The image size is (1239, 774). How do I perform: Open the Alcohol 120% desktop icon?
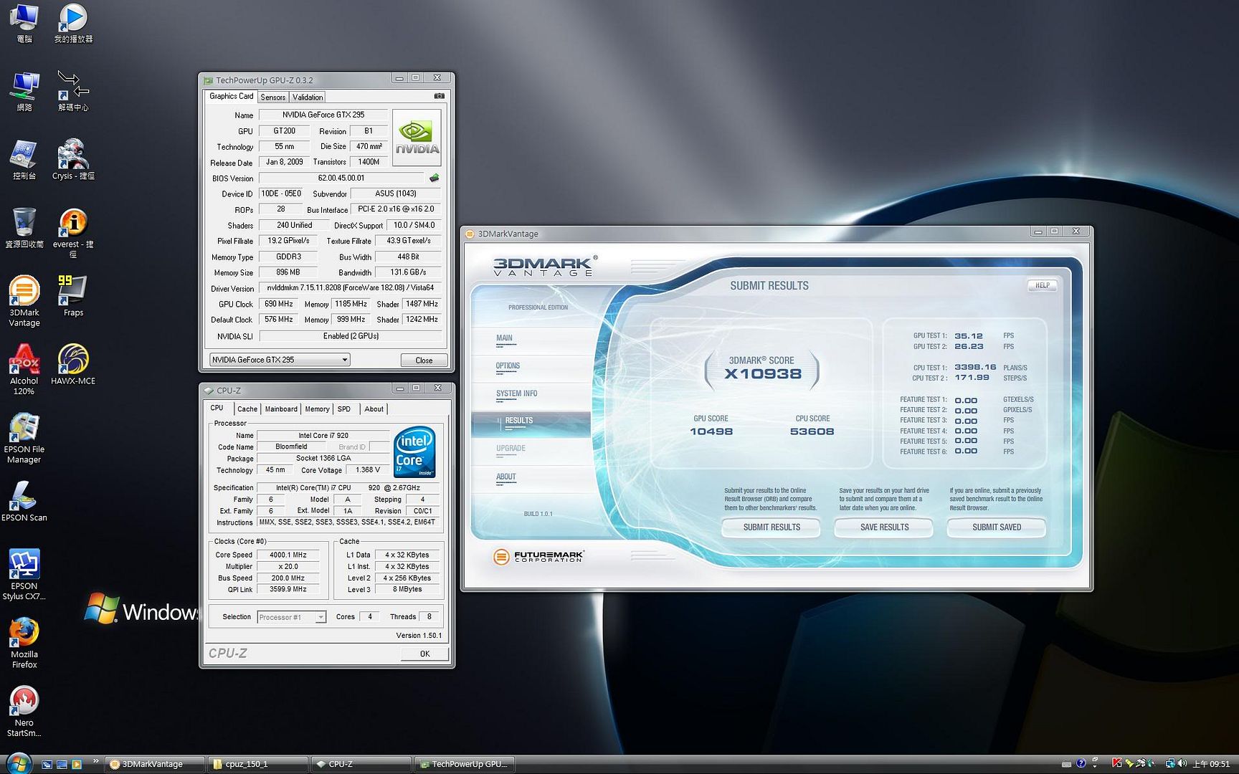tap(24, 369)
